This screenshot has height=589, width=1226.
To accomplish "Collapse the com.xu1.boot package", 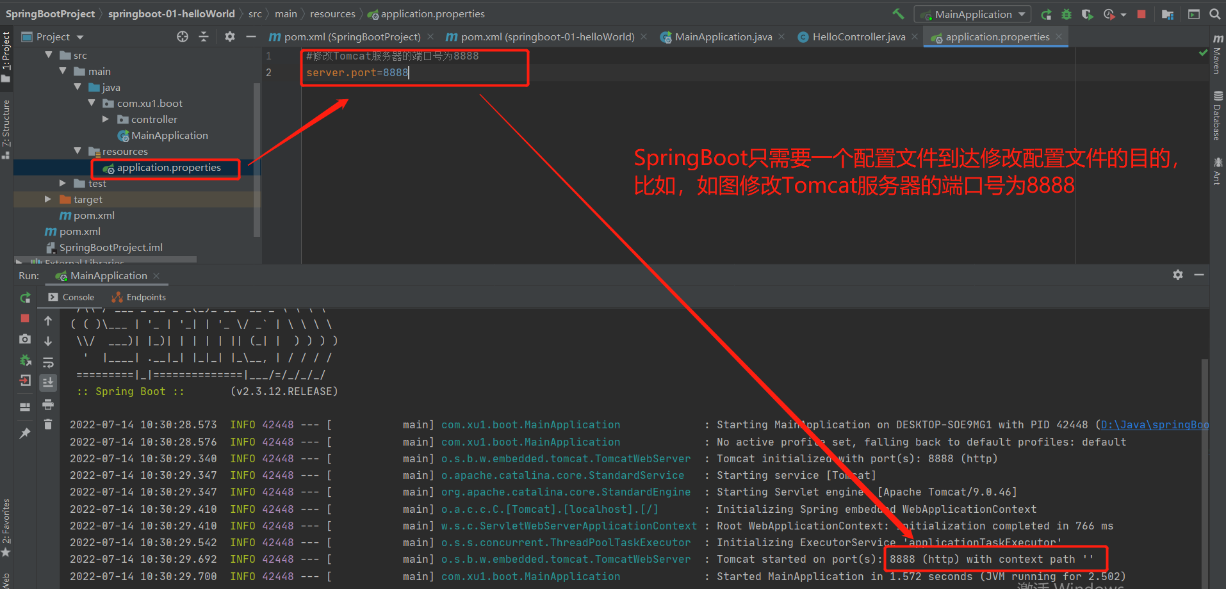I will 92,103.
